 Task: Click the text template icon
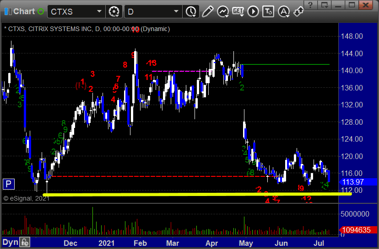coord(268,11)
